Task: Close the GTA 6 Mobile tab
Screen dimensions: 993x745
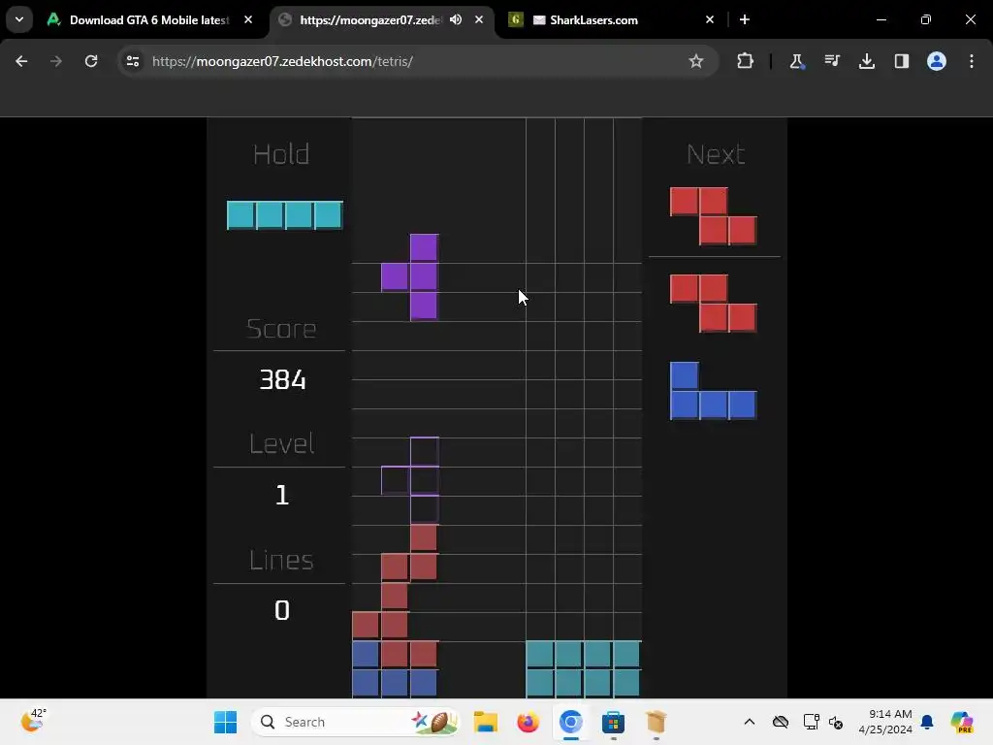Action: 248,19
